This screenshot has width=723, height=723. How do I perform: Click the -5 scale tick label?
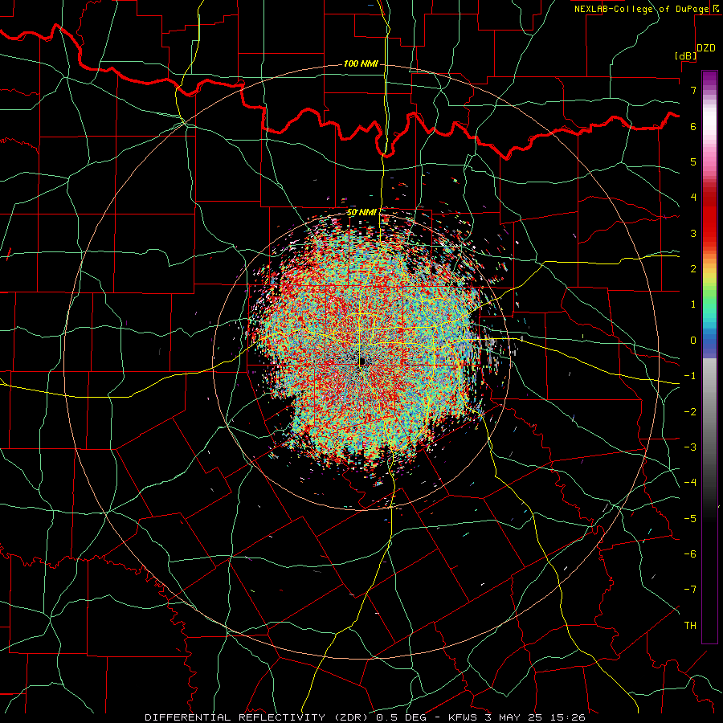click(x=690, y=519)
